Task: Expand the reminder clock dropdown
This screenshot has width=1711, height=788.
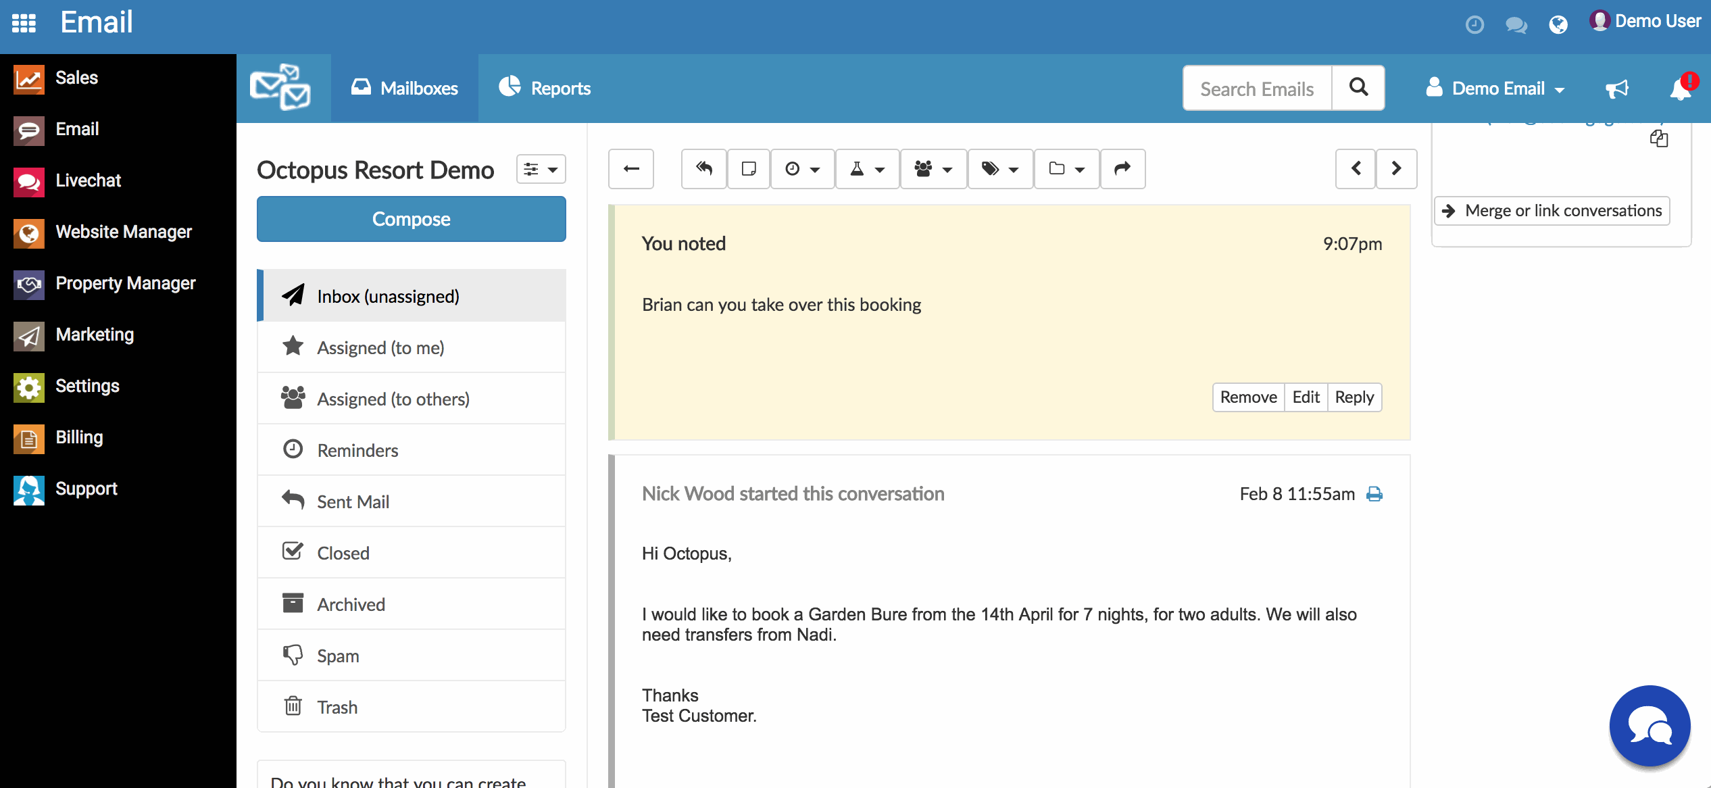Action: (x=802, y=168)
